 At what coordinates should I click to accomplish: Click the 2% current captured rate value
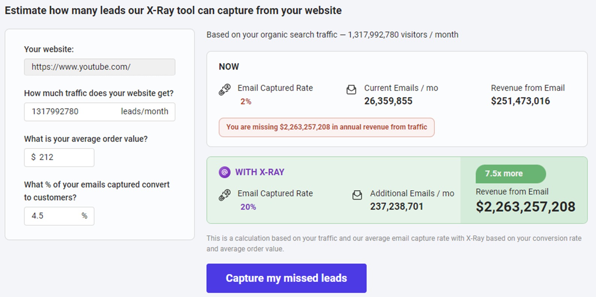(x=246, y=101)
